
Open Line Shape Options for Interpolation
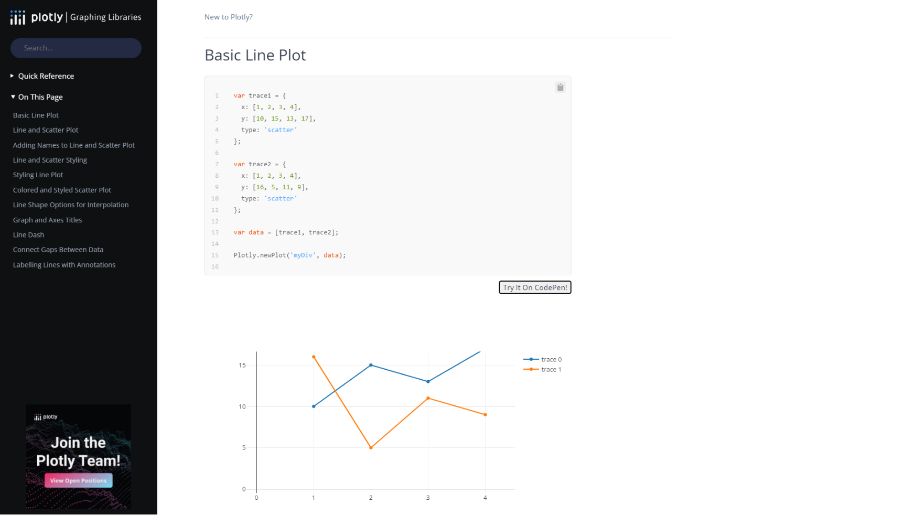pyautogui.click(x=71, y=205)
